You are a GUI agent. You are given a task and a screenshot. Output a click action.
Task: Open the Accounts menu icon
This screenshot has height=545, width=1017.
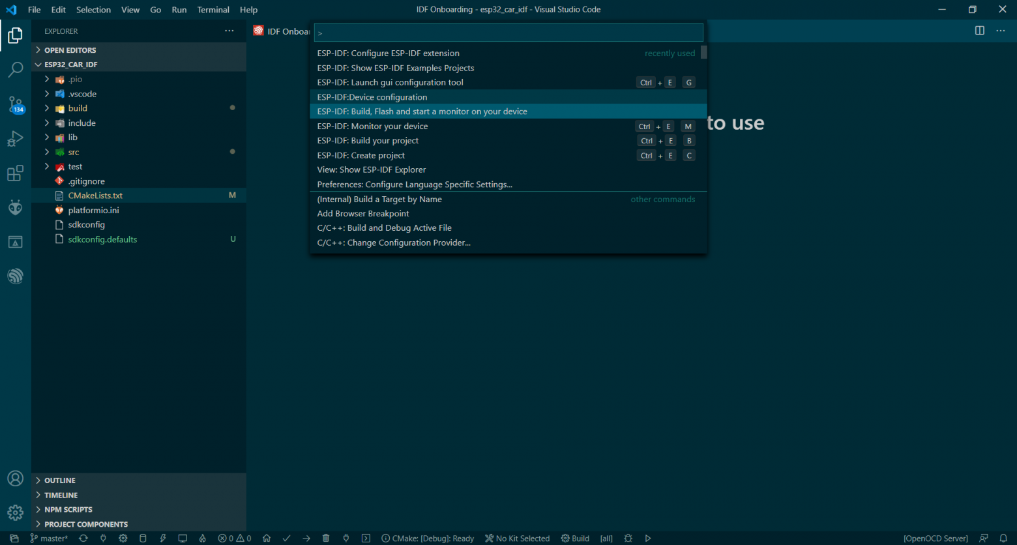point(15,479)
